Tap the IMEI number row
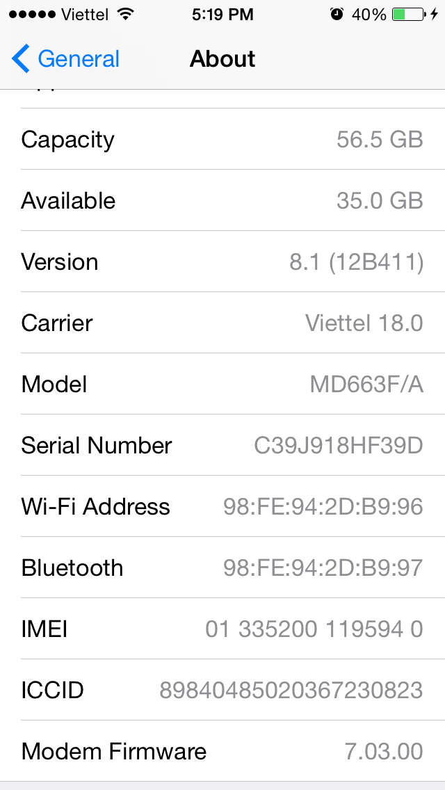 click(x=222, y=629)
